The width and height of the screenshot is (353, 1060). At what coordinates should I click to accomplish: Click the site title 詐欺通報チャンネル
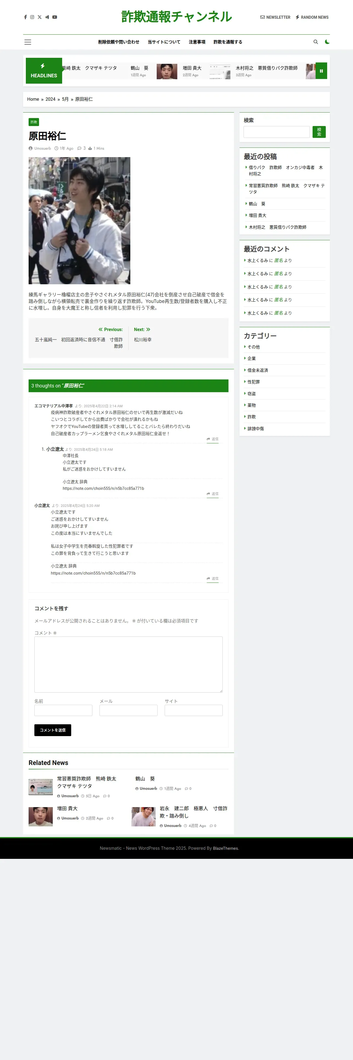coord(176,17)
